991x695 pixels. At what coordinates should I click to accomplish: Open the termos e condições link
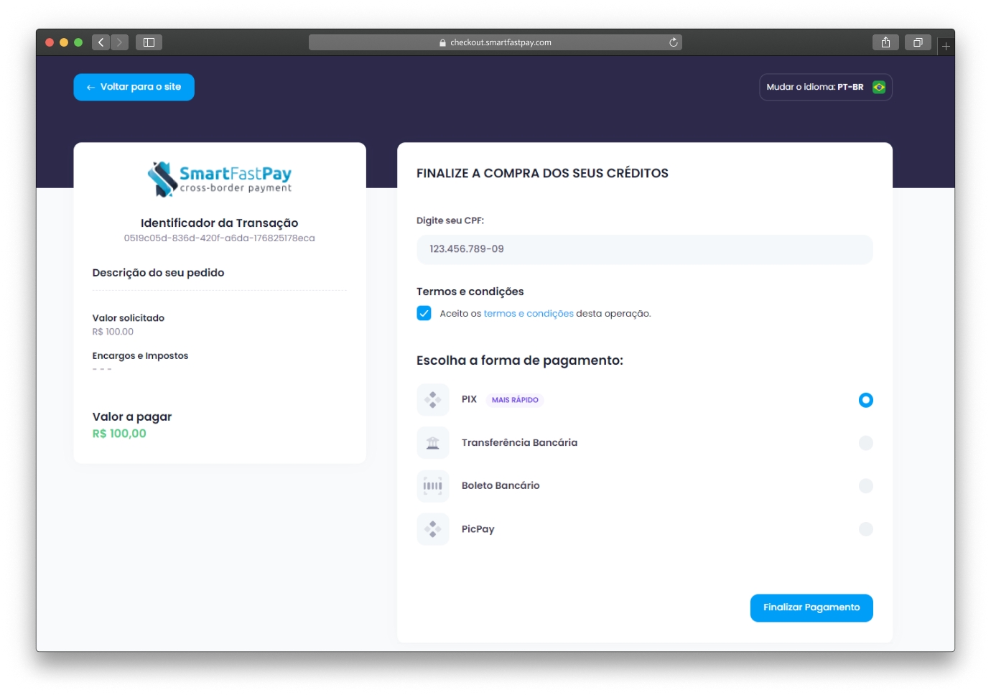coord(529,314)
